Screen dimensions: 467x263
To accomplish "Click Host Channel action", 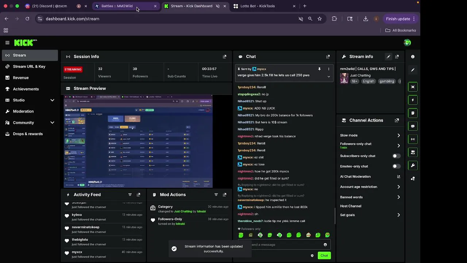I will tap(351, 206).
